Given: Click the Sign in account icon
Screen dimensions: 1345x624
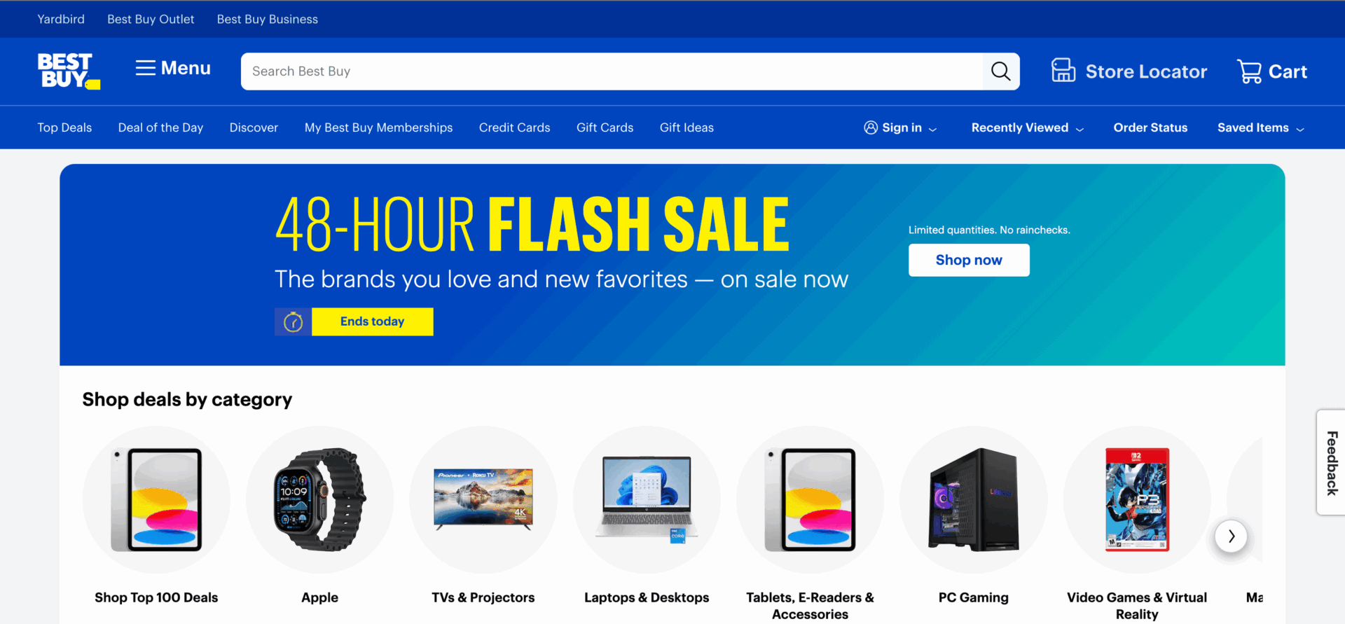Looking at the screenshot, I should tap(871, 127).
